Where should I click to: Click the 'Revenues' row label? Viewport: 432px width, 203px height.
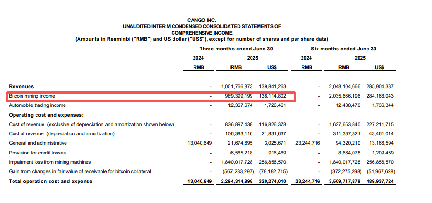tap(22, 86)
